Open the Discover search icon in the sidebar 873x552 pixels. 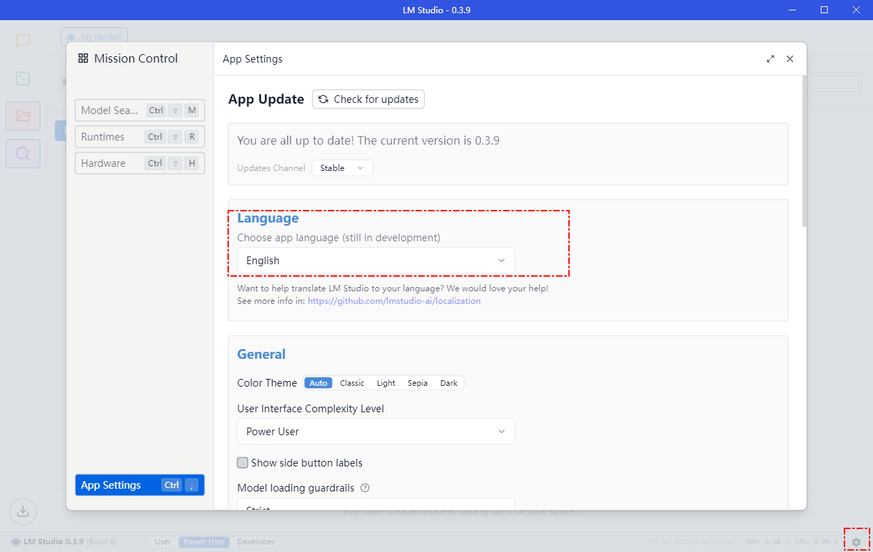(x=23, y=154)
